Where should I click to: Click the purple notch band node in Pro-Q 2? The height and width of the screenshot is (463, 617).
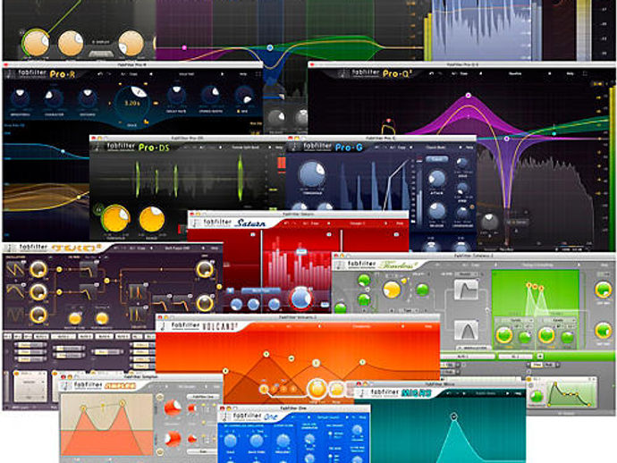(x=506, y=139)
